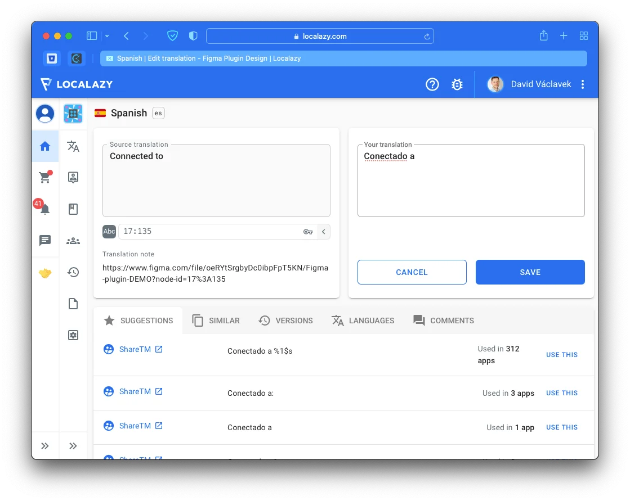Open the translations language icon in sidebar
630x501 pixels.
(x=73, y=146)
